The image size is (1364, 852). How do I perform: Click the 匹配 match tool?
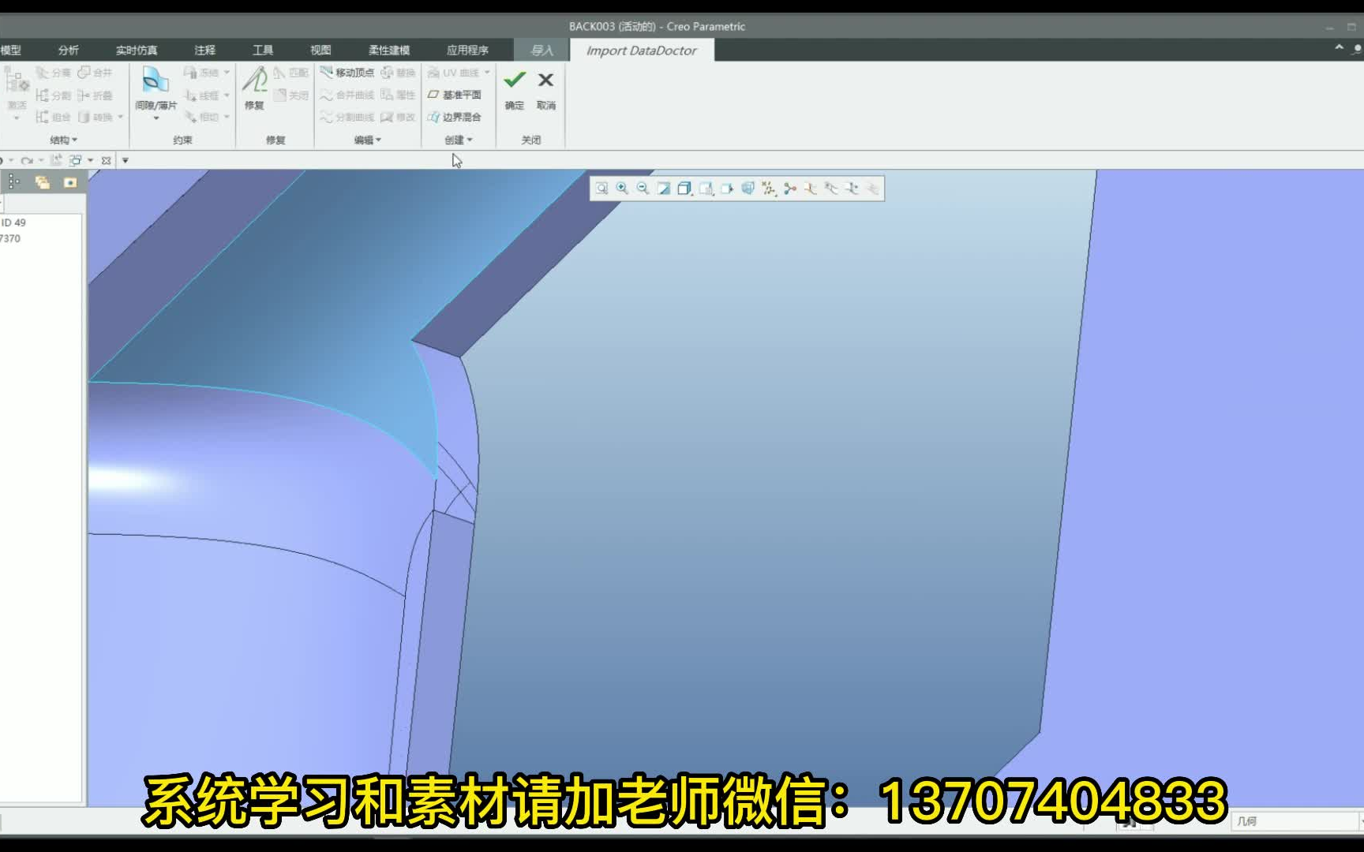(x=290, y=73)
